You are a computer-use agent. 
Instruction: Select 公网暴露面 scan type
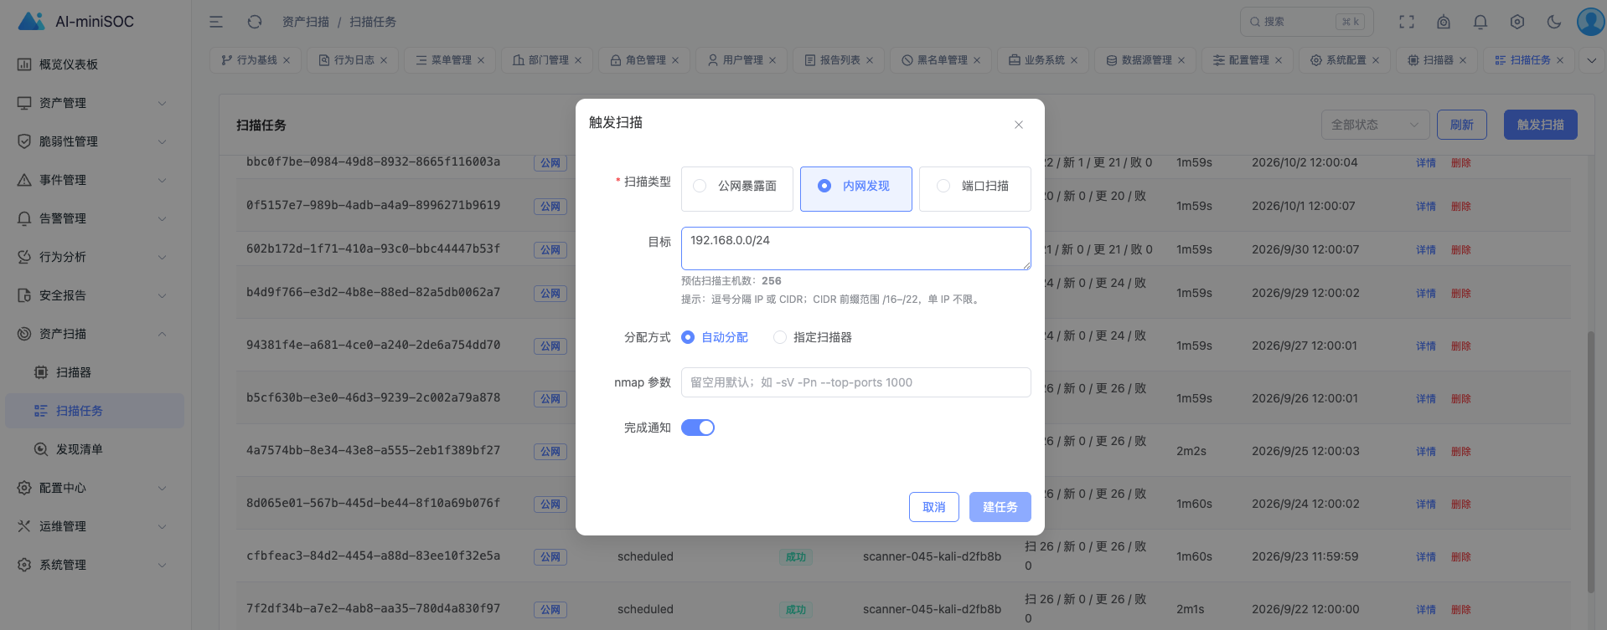point(737,188)
